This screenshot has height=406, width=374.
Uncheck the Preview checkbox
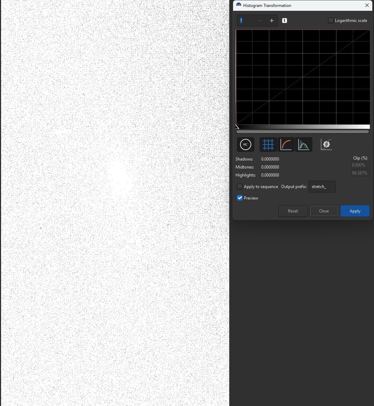pyautogui.click(x=240, y=198)
